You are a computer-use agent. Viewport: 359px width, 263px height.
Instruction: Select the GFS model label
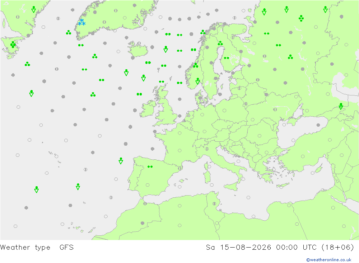(x=67, y=247)
